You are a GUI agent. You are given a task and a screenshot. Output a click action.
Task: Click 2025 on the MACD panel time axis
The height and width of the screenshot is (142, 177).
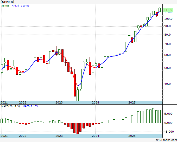coord(132,136)
